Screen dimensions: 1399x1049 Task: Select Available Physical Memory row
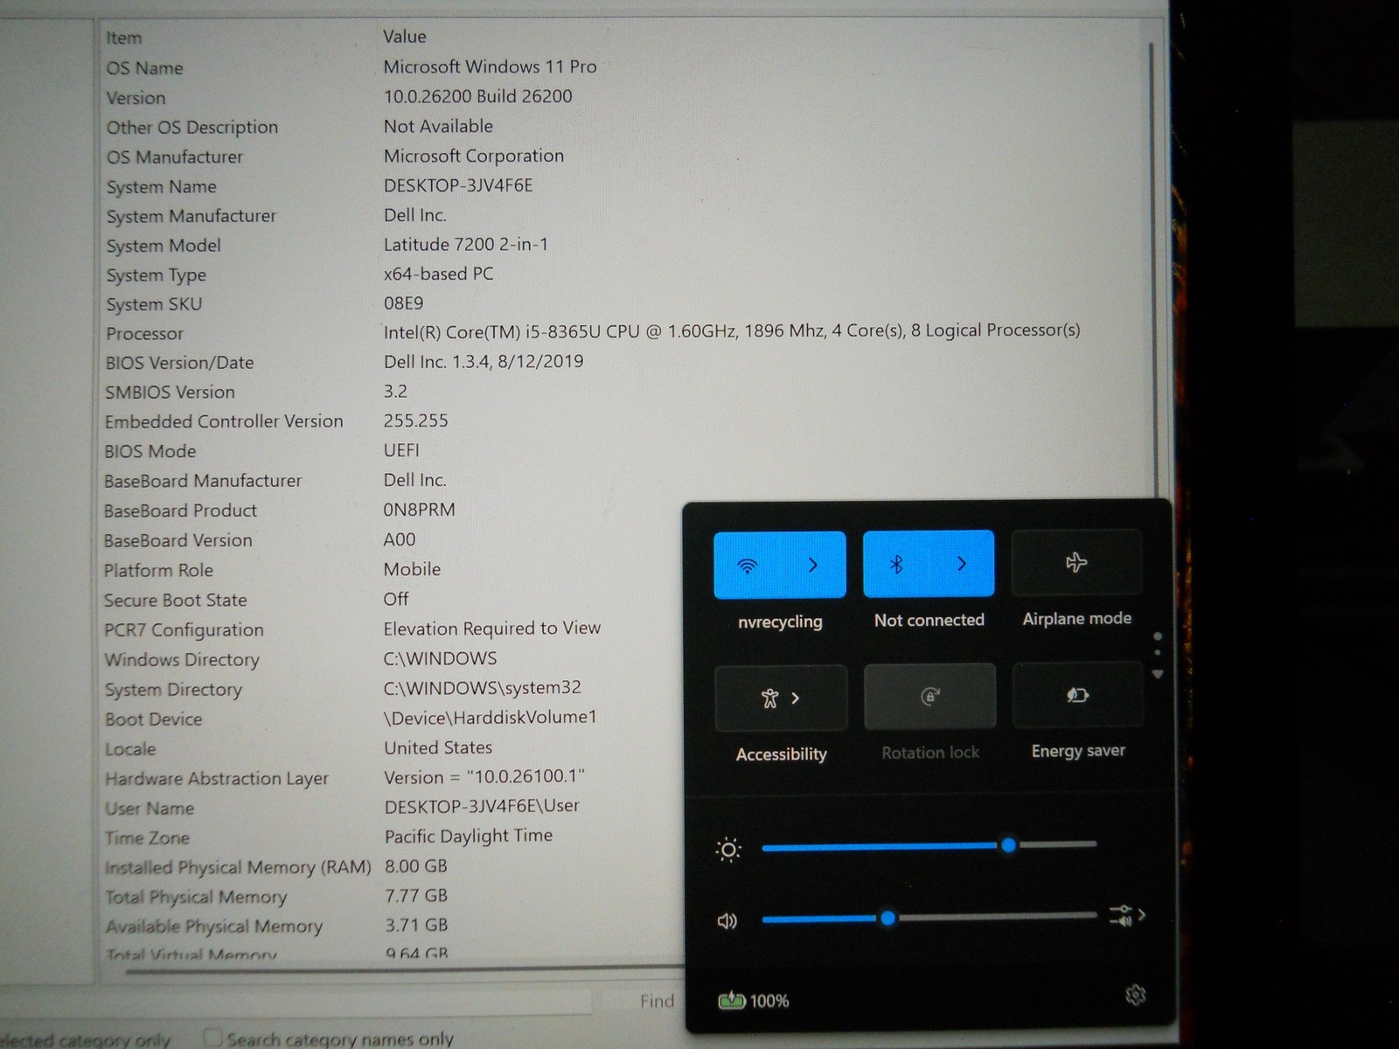tap(214, 927)
